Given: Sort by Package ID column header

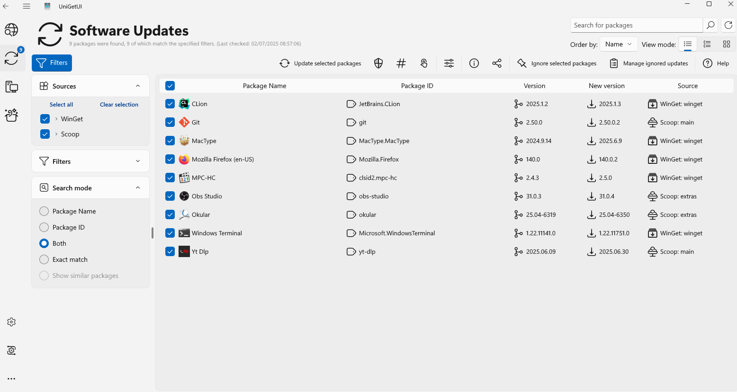Looking at the screenshot, I should click(x=417, y=86).
